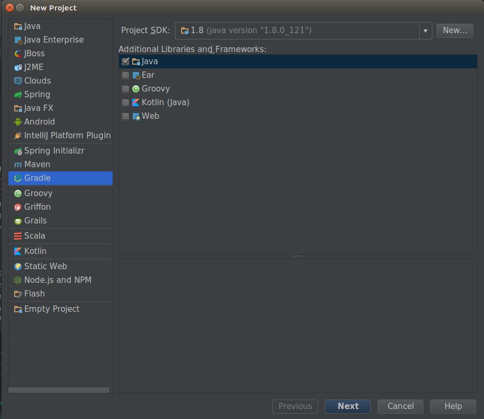Screen dimensions: 484x419
Task: Select the Maven 'm' icon
Action: [18, 165]
